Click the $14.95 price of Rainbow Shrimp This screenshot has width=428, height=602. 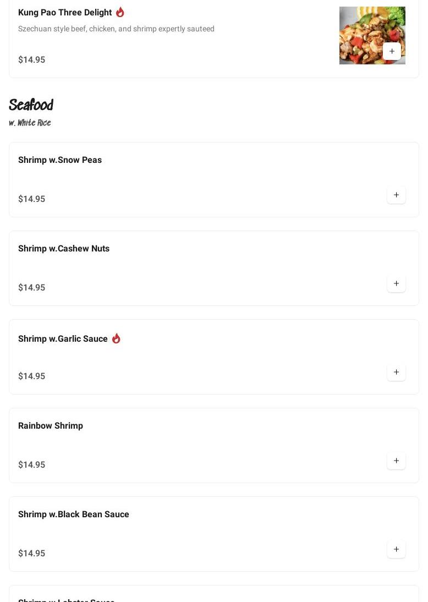coord(32,465)
